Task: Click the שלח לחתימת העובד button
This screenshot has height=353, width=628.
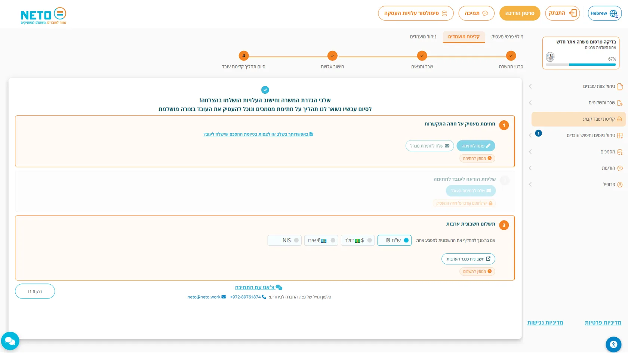Action: 471,191
